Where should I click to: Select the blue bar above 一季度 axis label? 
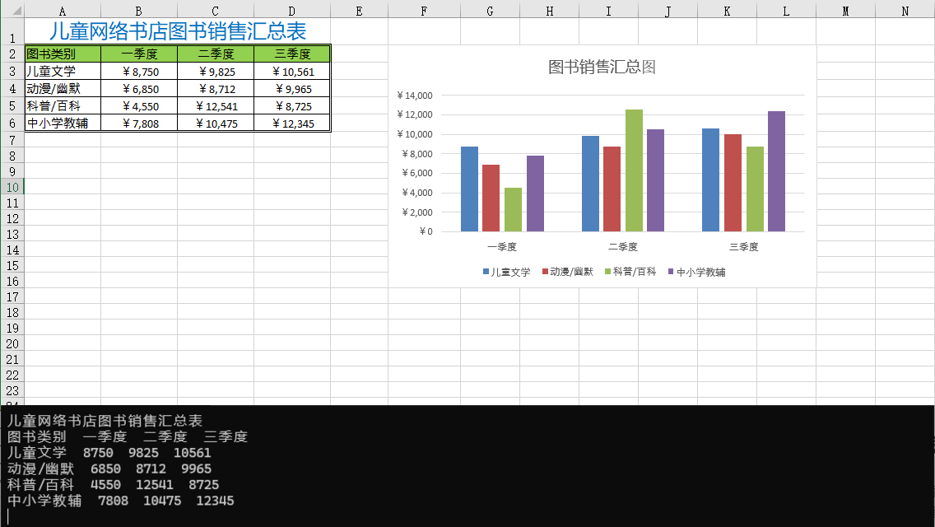pos(469,189)
